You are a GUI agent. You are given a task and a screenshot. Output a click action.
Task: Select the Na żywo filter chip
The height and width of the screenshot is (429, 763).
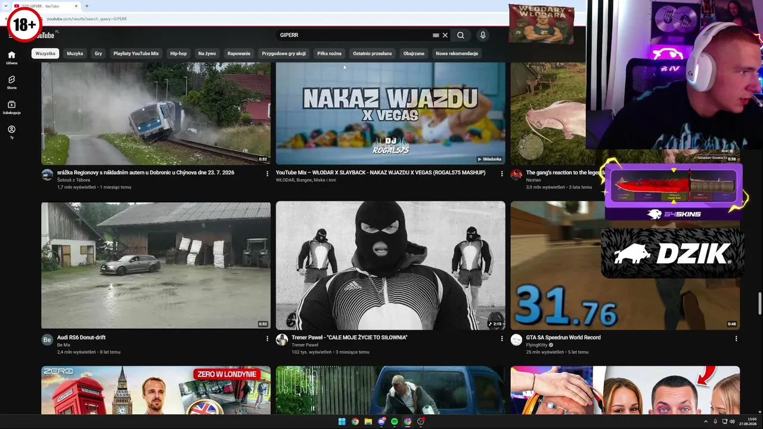coord(207,54)
